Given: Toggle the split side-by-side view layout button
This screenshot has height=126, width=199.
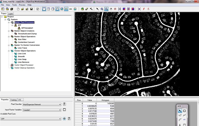Looking at the screenshot, I should click(x=48, y=9).
